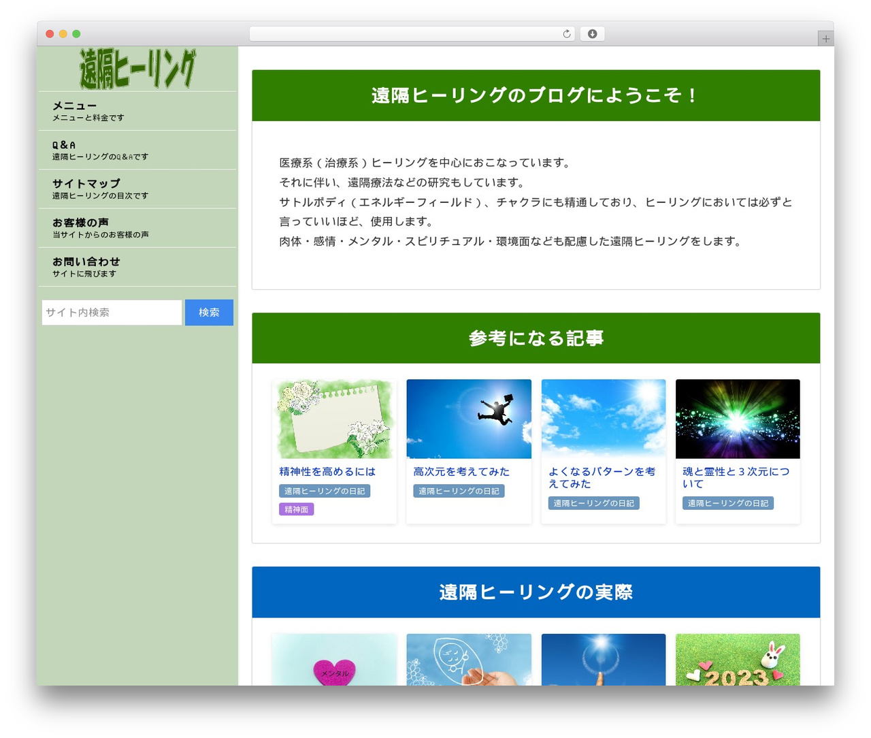Image resolution: width=871 pixels, height=738 pixels.
Task: Click the 遠隔ヒーリングの日記 tag under 高次元を考えてみた
Action: pyautogui.click(x=459, y=491)
